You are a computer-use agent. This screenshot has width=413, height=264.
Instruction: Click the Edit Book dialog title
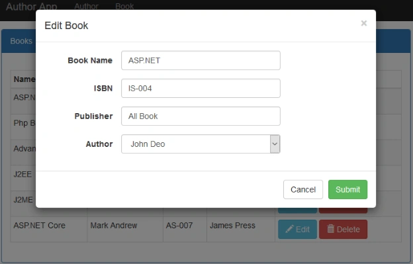[x=66, y=26]
